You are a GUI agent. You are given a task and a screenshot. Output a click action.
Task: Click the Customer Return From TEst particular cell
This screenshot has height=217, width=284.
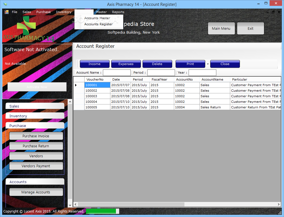[255, 107]
